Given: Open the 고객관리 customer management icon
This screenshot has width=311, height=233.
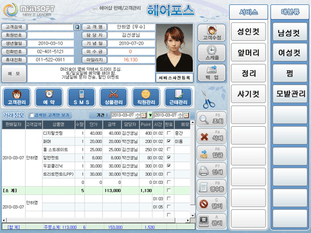Looking at the screenshot, I should click(17, 97).
